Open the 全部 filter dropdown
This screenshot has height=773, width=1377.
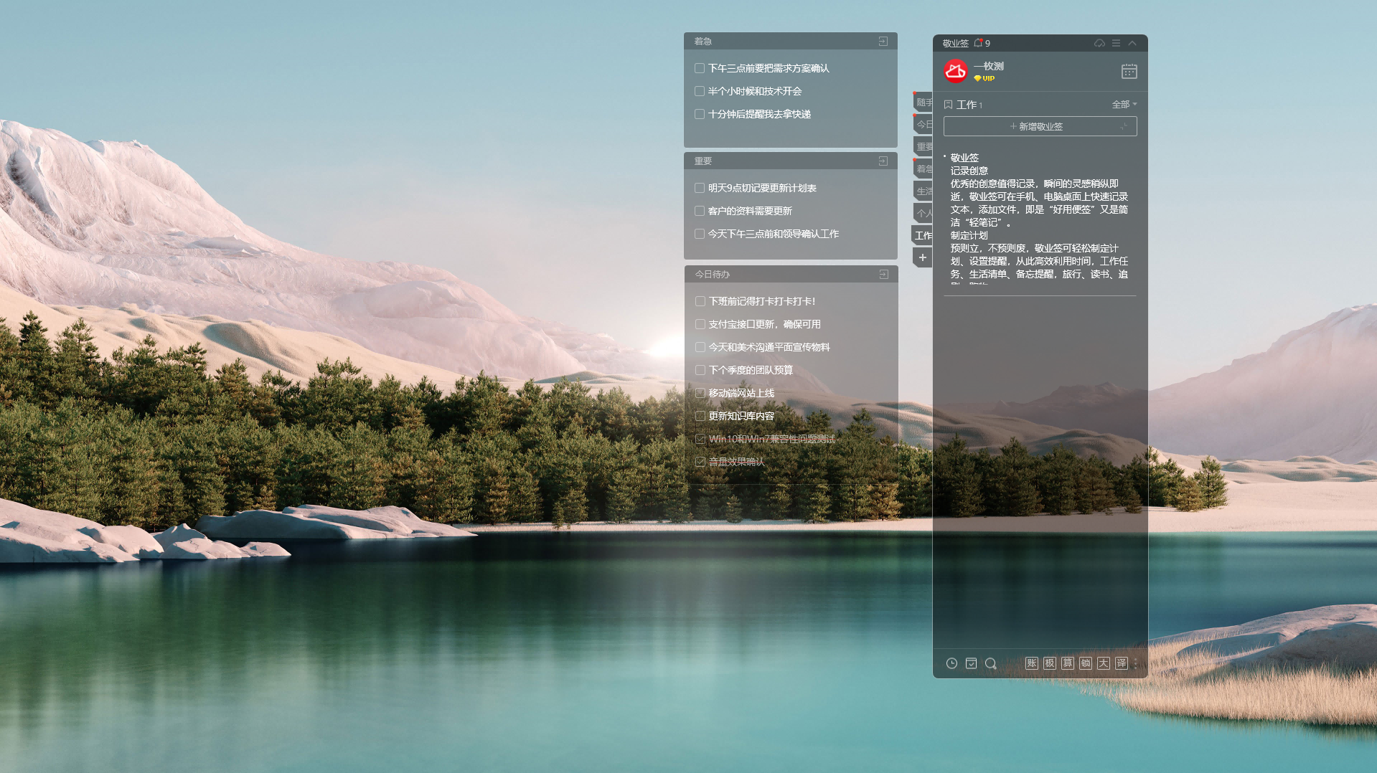(1124, 105)
